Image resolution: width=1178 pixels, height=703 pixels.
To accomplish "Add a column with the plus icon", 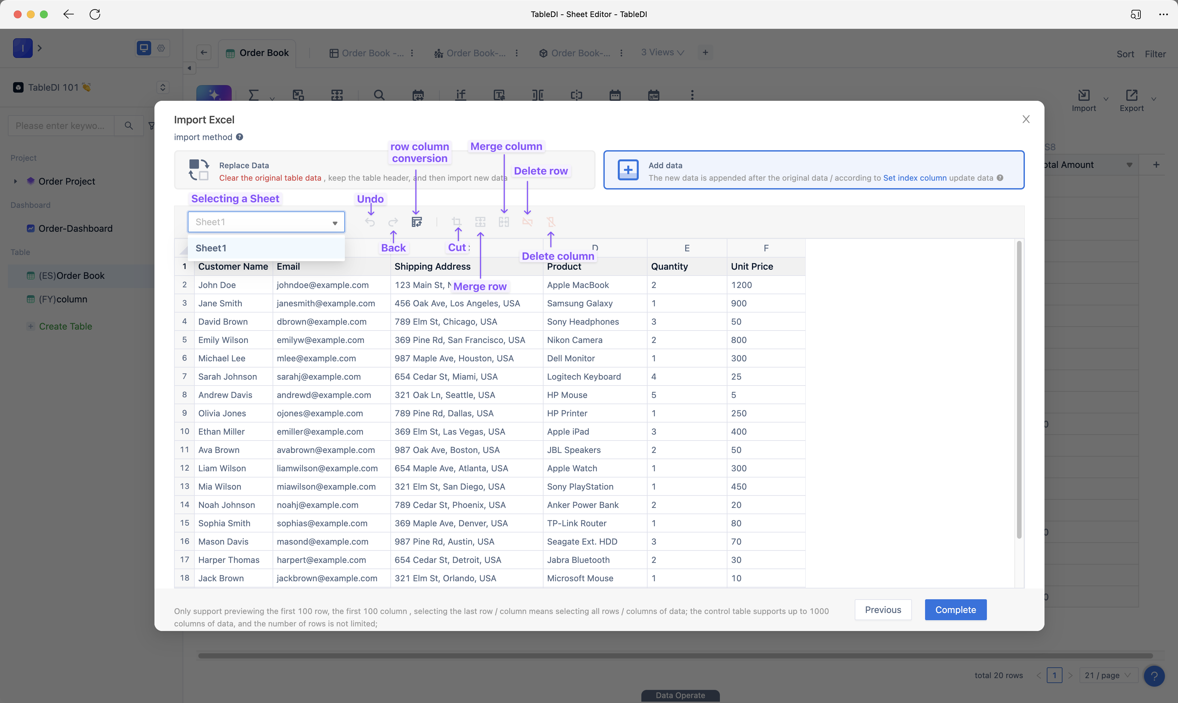I will pos(1156,164).
